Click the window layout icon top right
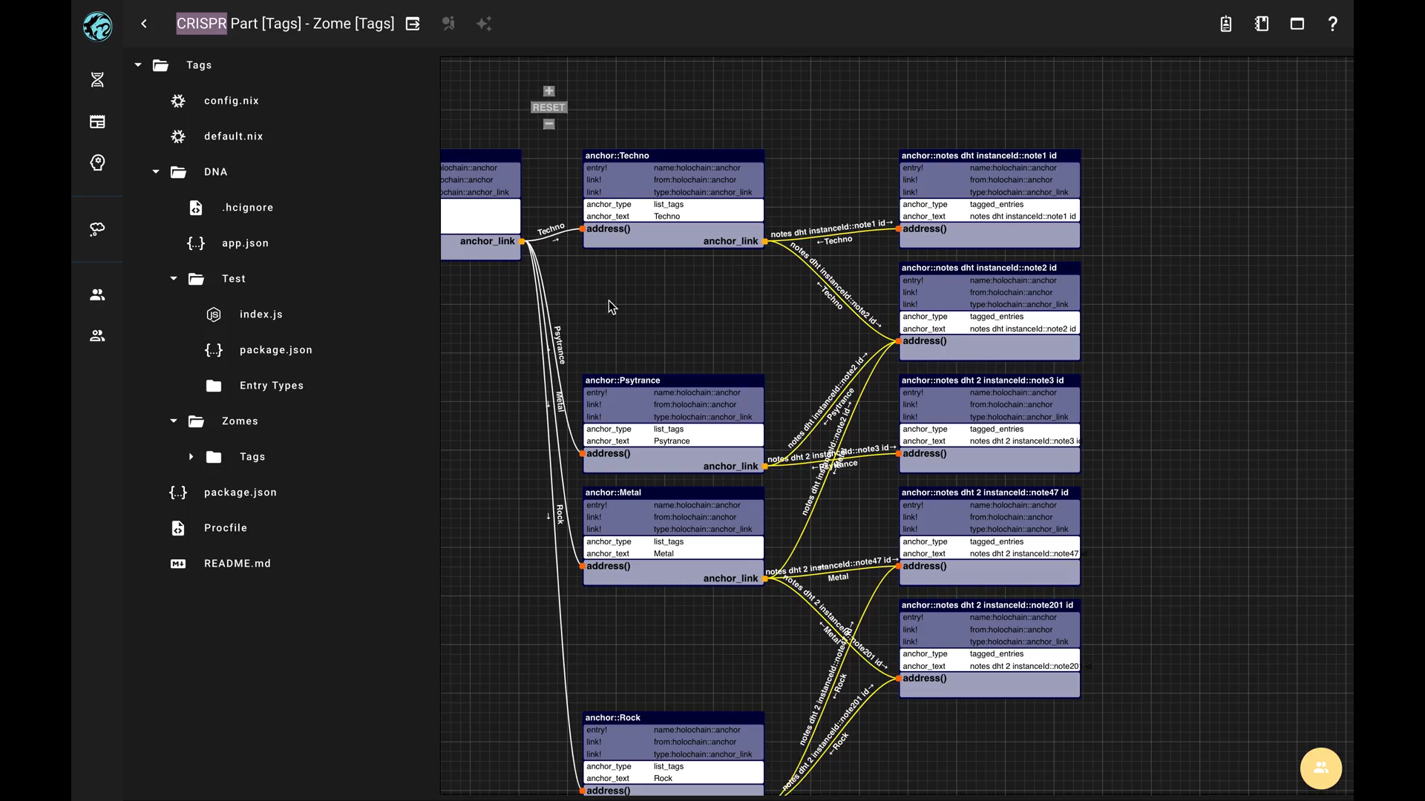The width and height of the screenshot is (1425, 801). click(x=1297, y=24)
